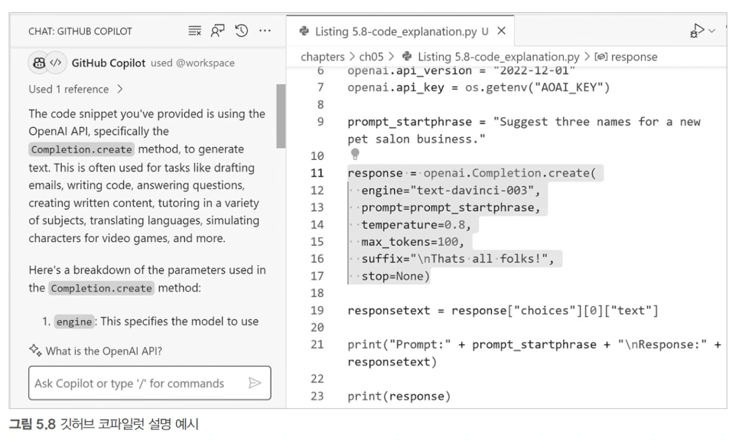Send the Copilot chat message
Viewport: 739px width, 444px height.
point(255,383)
